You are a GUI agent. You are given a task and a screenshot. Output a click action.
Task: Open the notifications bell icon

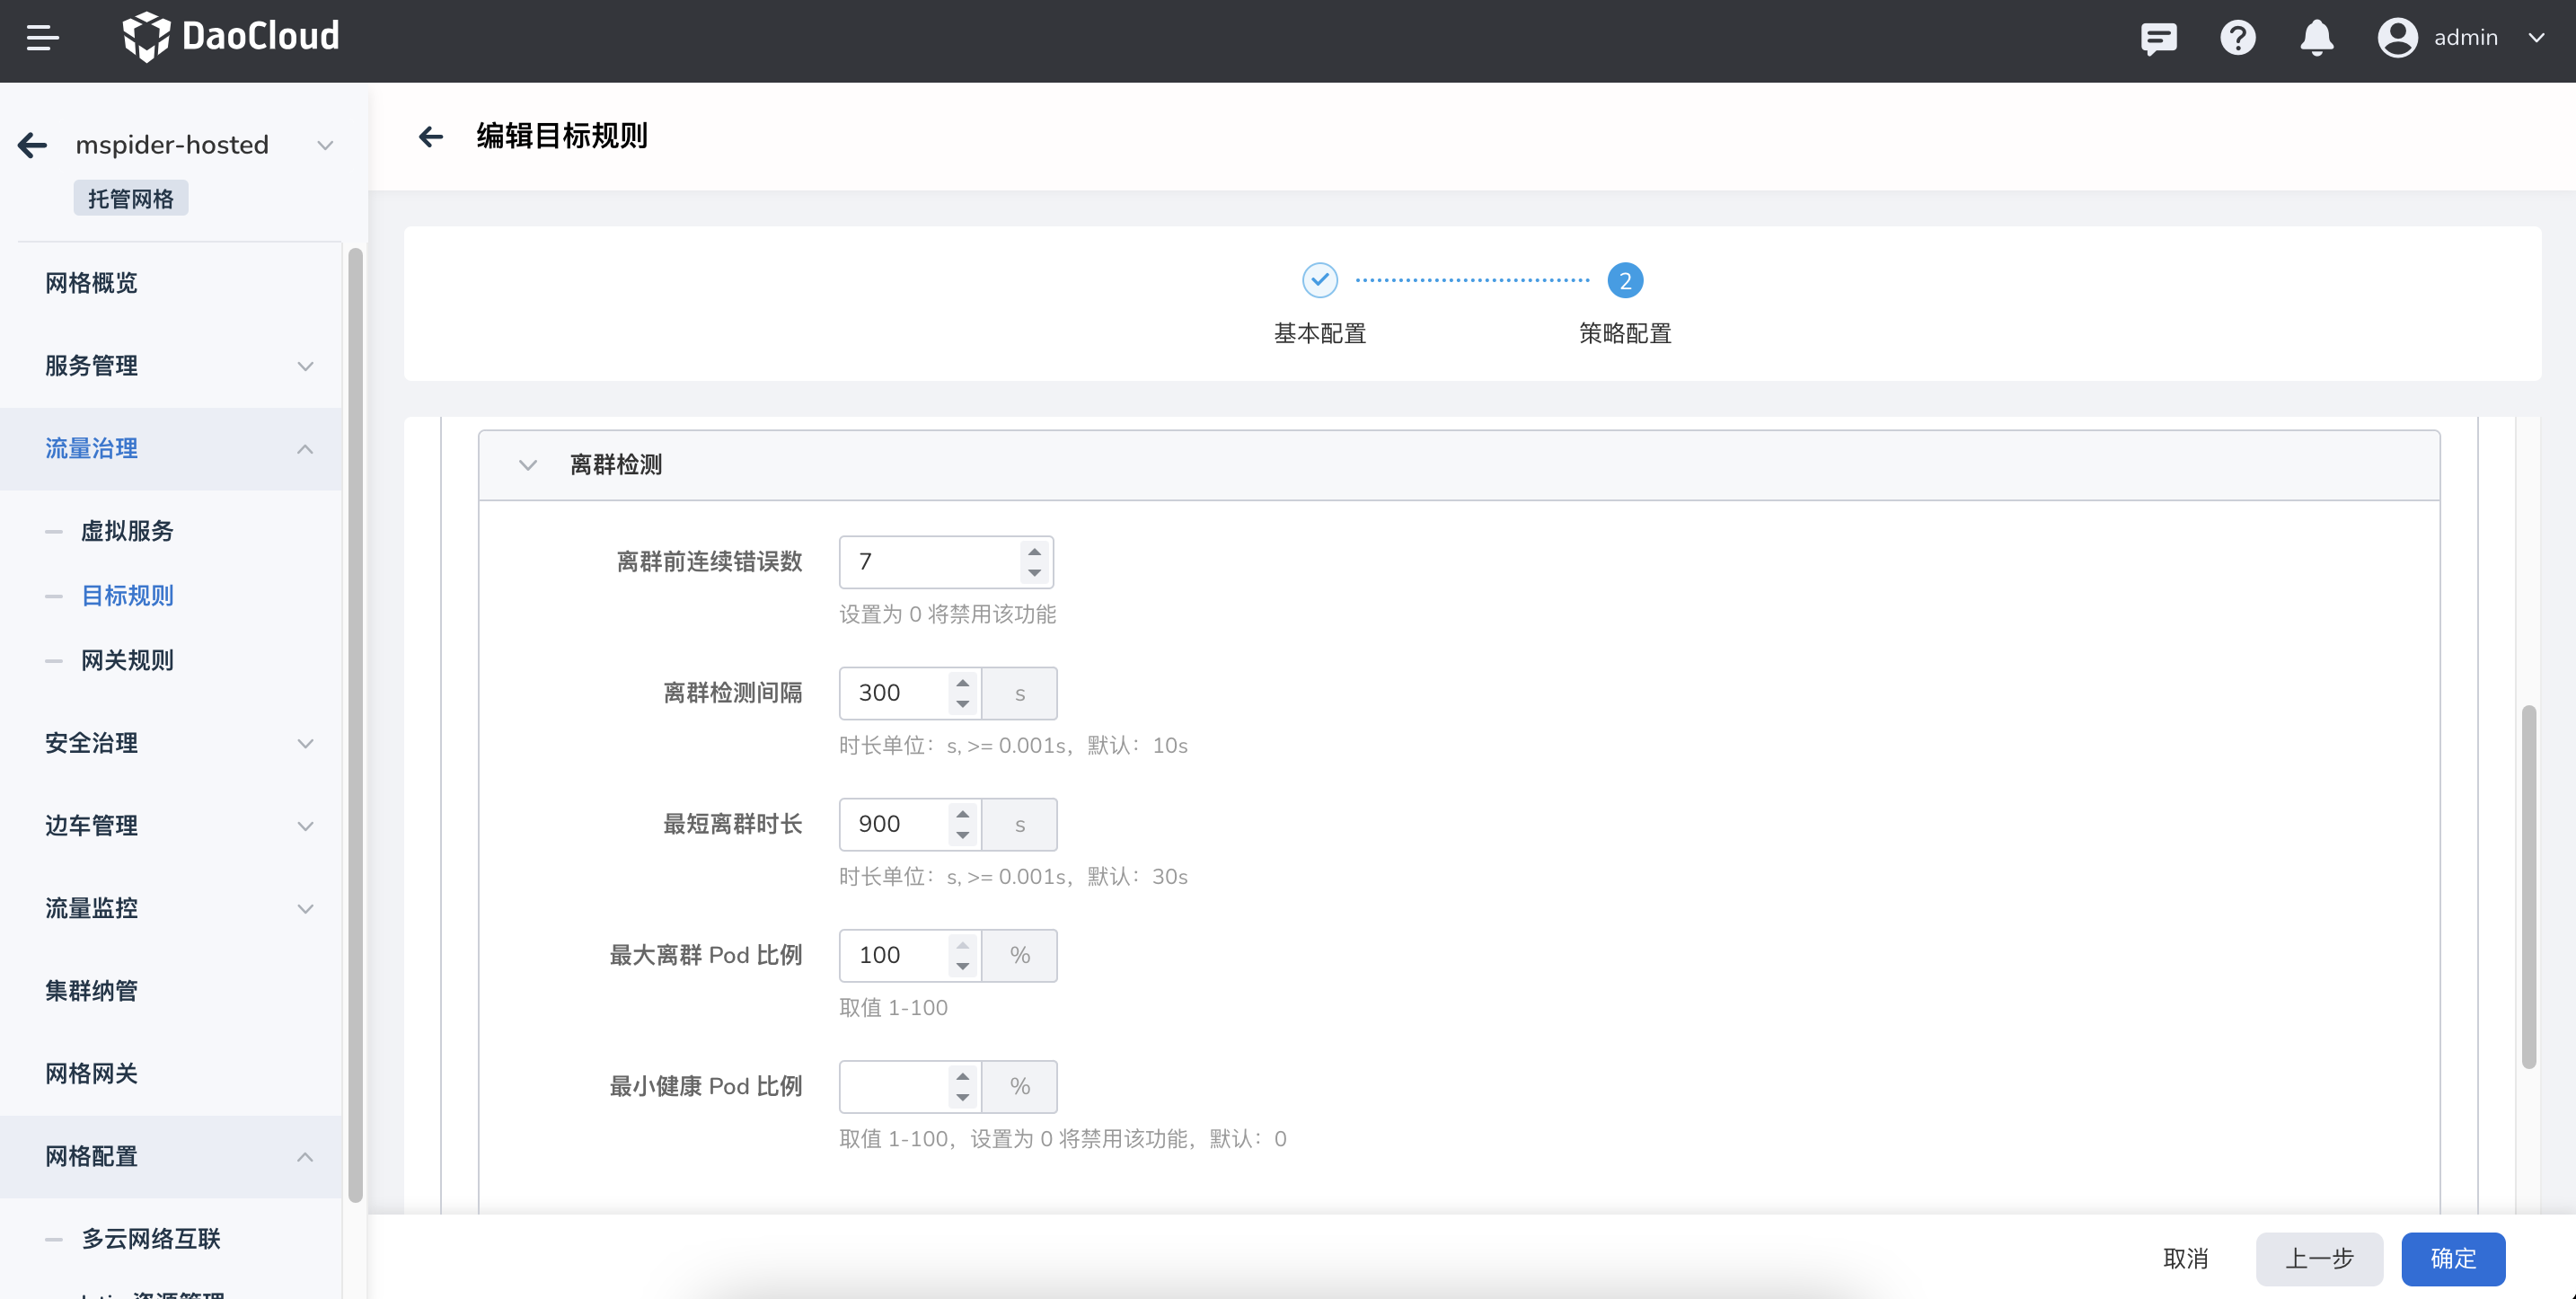coord(2316,38)
